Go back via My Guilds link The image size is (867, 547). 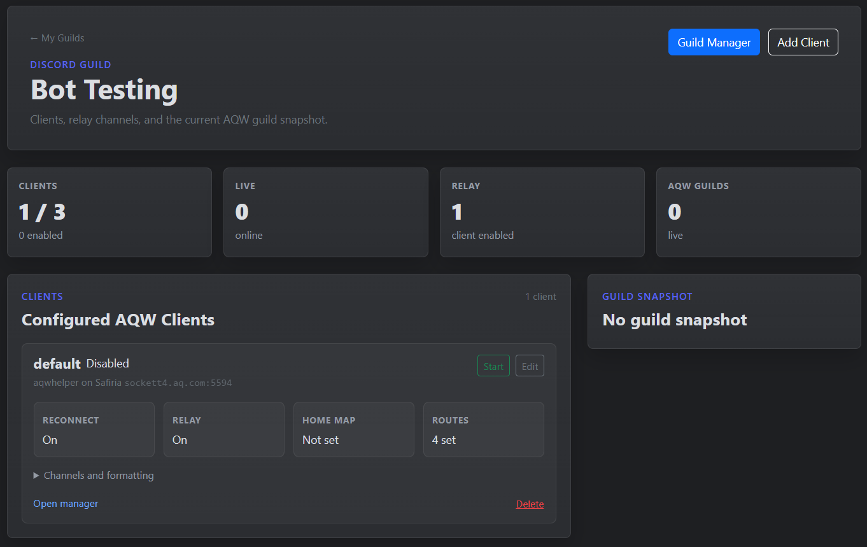57,38
